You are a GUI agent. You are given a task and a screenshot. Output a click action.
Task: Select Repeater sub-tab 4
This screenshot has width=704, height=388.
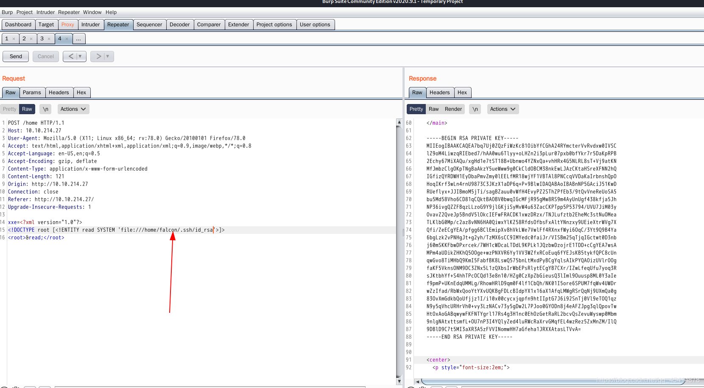click(60, 39)
